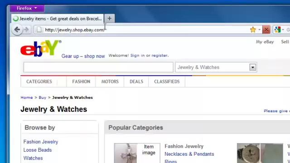290x163 pixels.
Task: Click the page icon in address bar
Action: coord(39,29)
